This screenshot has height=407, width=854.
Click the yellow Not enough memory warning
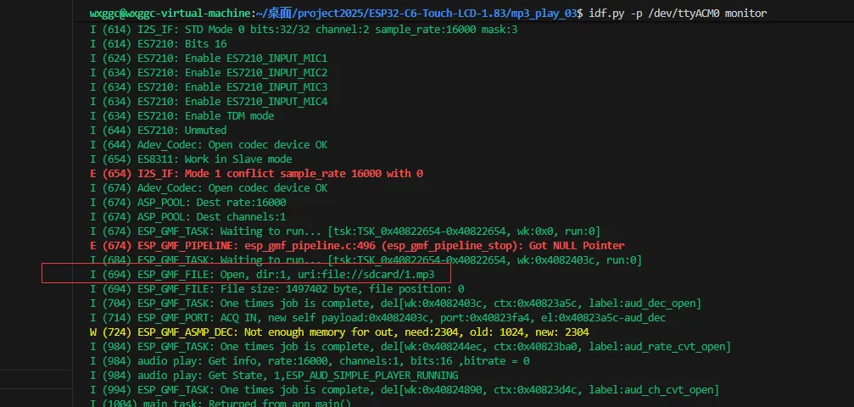tap(338, 332)
